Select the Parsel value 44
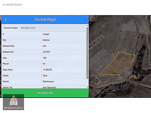This screenshot has height=113, width=151. [44, 64]
